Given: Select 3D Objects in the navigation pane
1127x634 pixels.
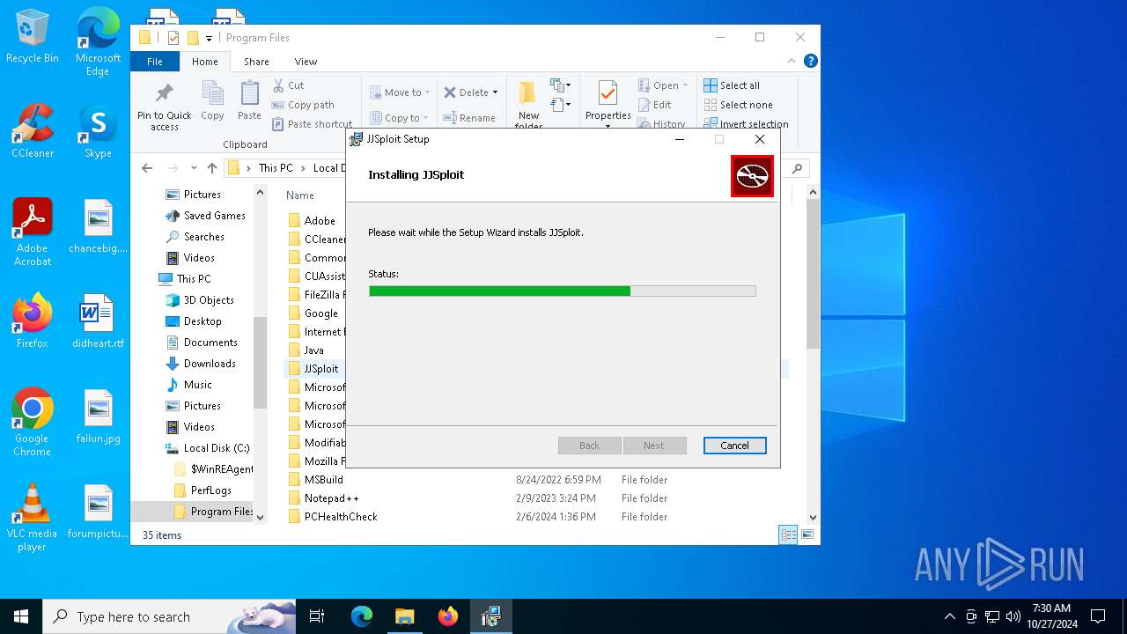Looking at the screenshot, I should (x=209, y=300).
